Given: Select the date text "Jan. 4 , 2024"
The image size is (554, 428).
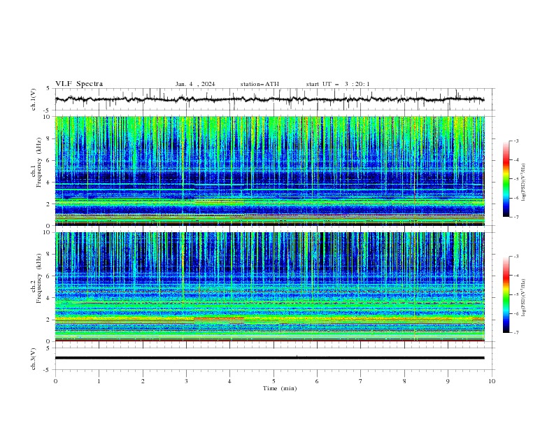Looking at the screenshot, I should [x=195, y=84].
